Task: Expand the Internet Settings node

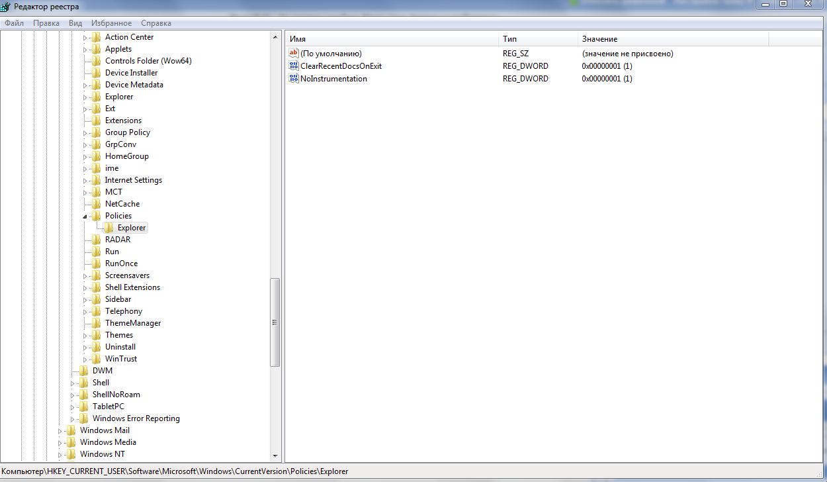Action: [85, 181]
